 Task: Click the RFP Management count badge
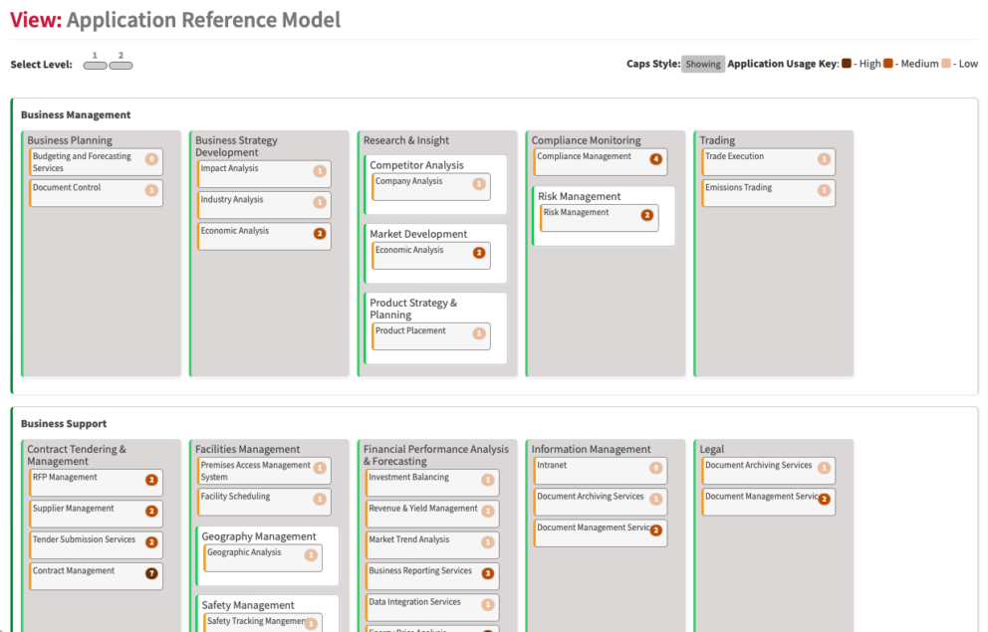(151, 480)
